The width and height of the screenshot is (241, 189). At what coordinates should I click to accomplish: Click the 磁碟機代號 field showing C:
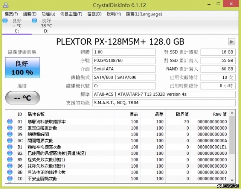[124, 86]
